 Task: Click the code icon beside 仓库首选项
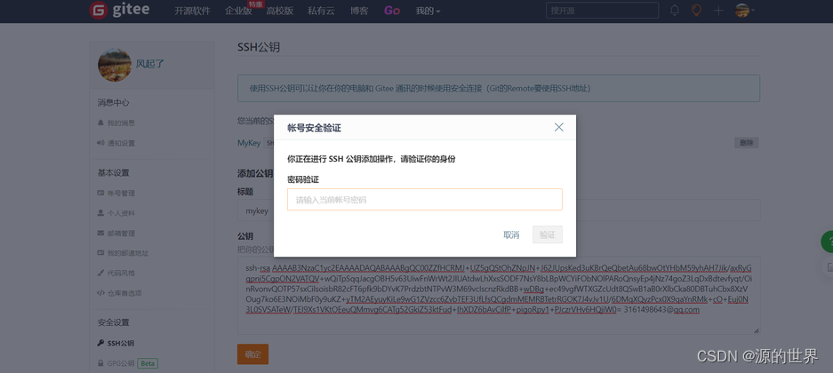[x=101, y=293]
